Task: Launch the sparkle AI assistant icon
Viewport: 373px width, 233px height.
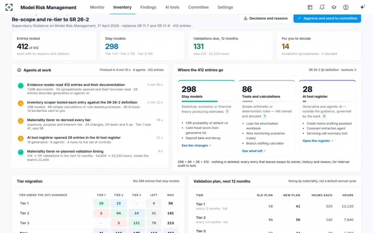Action: pyautogui.click(x=362, y=7)
